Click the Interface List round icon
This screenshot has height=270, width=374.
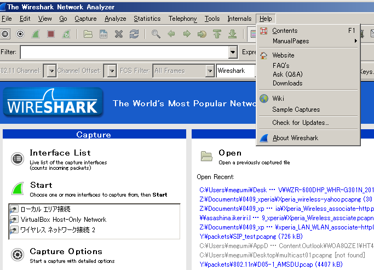point(18,159)
